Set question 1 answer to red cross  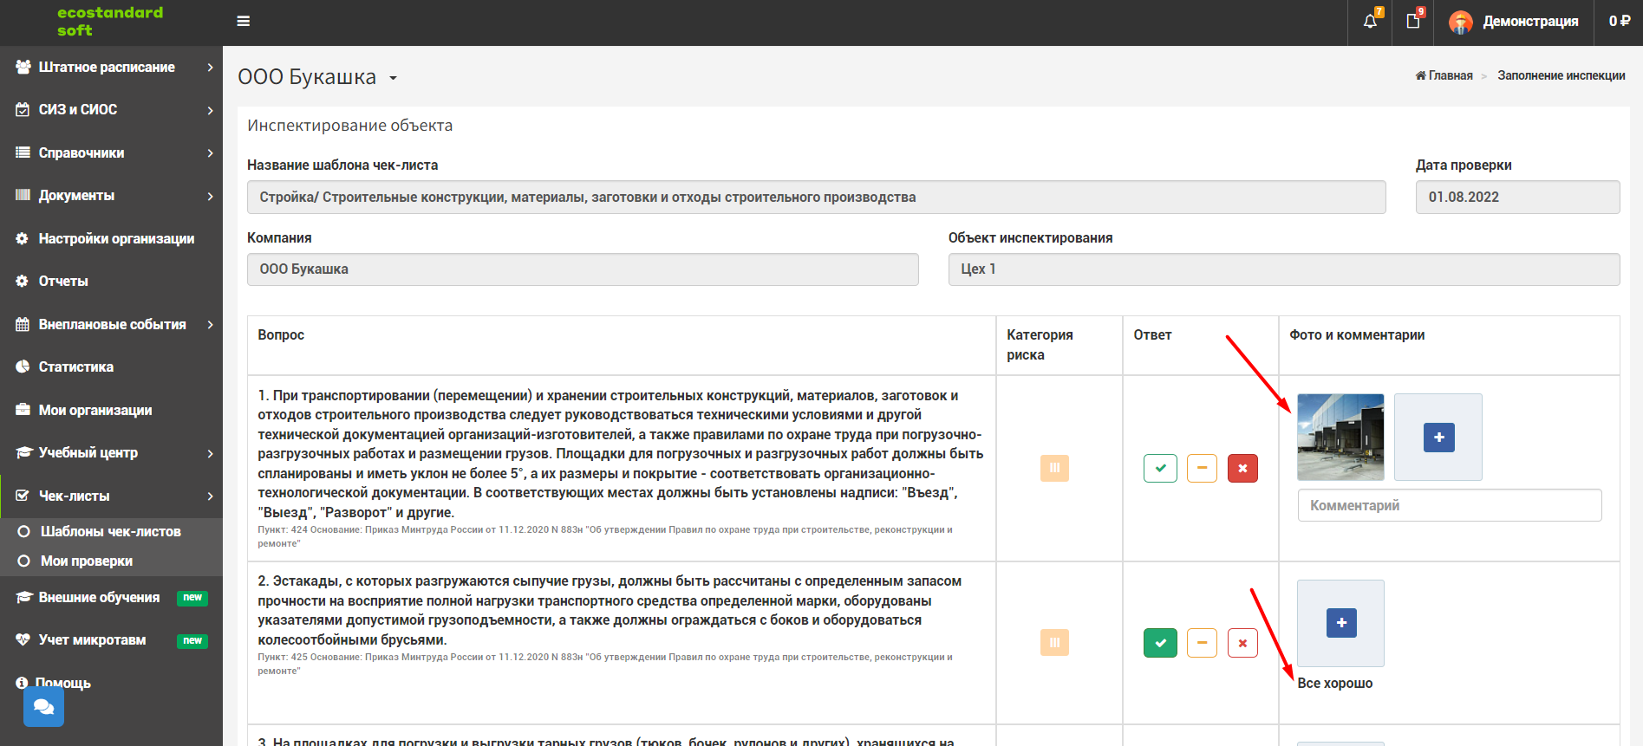(1242, 468)
